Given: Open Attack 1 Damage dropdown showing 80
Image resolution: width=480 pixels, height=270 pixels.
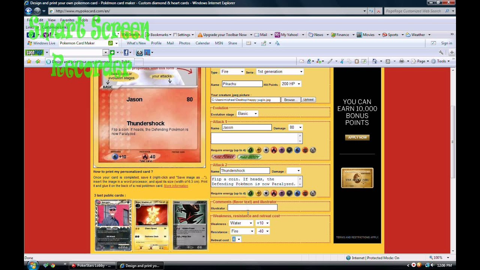Looking at the screenshot, I should tap(295, 127).
